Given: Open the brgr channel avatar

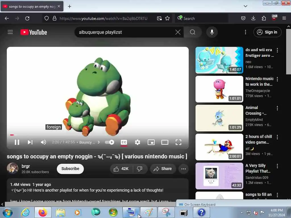Looking at the screenshot, I should click(13, 168).
